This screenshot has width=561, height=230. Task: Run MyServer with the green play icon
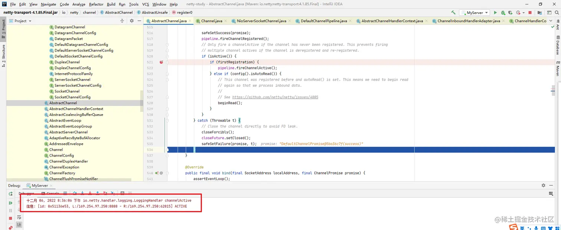tap(495, 13)
